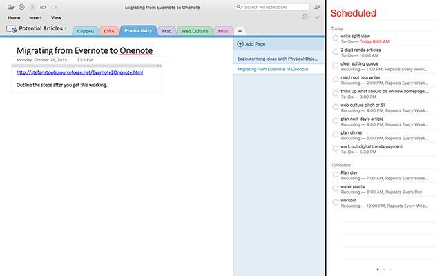442x276 pixels.
Task: Go back with the back arrow
Action: pos(21,7)
